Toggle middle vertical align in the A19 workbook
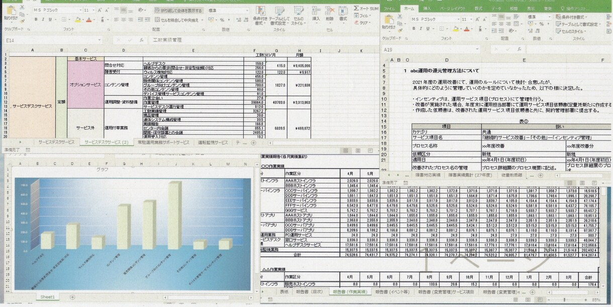 [x=501, y=17]
